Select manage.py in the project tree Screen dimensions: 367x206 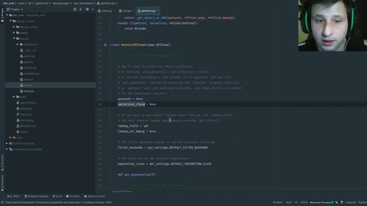point(25,120)
